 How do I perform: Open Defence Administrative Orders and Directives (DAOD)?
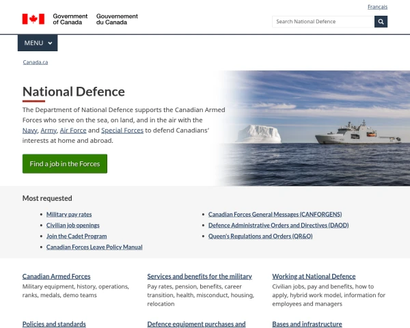tap(279, 225)
